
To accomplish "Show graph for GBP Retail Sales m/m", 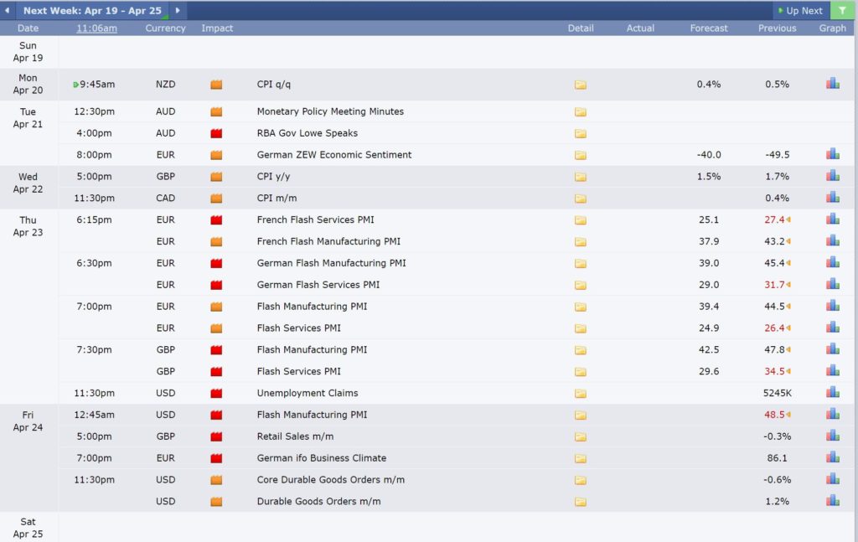I will pos(833,435).
